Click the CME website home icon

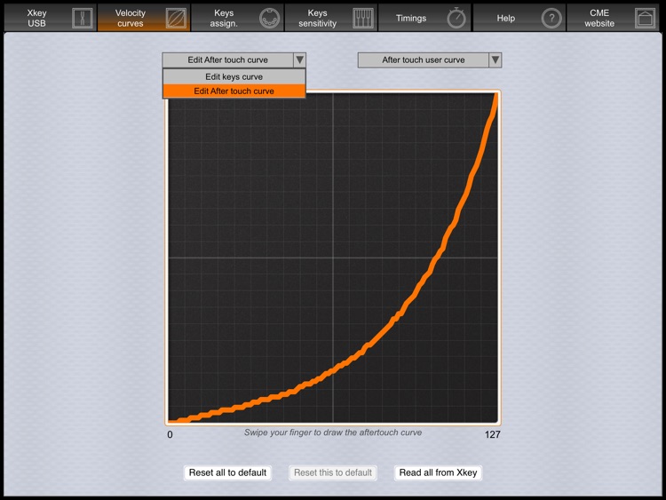[x=645, y=19]
